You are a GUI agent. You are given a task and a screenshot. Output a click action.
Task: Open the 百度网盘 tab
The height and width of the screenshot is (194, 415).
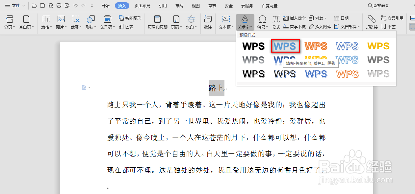pos(269,6)
